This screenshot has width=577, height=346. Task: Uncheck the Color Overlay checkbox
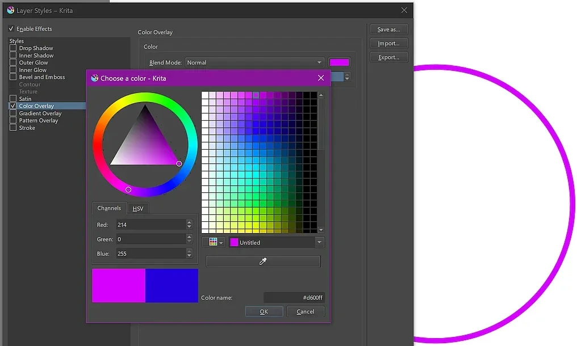(13, 106)
